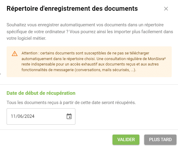
Task: Click the divider line above the date section
Action: click(89, 84)
